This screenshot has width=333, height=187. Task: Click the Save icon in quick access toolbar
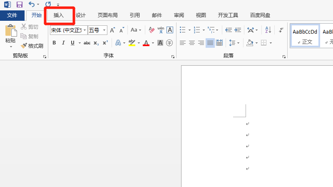point(19,5)
